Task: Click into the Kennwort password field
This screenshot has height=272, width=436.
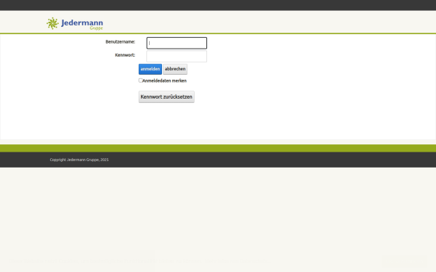Action: pyautogui.click(x=177, y=57)
